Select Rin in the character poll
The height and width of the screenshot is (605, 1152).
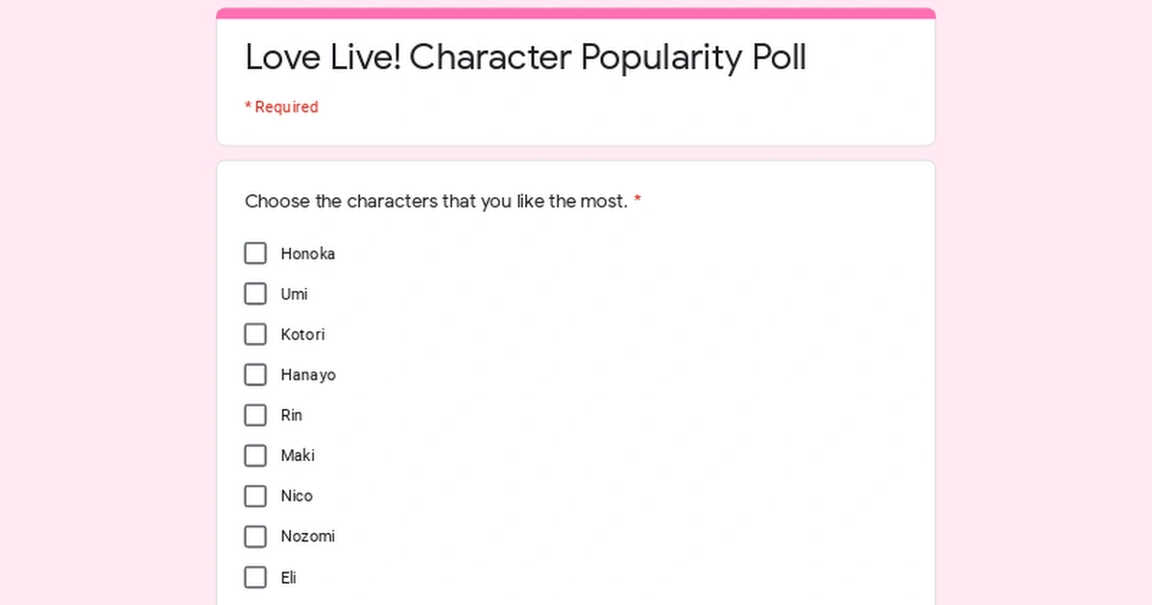coord(254,415)
